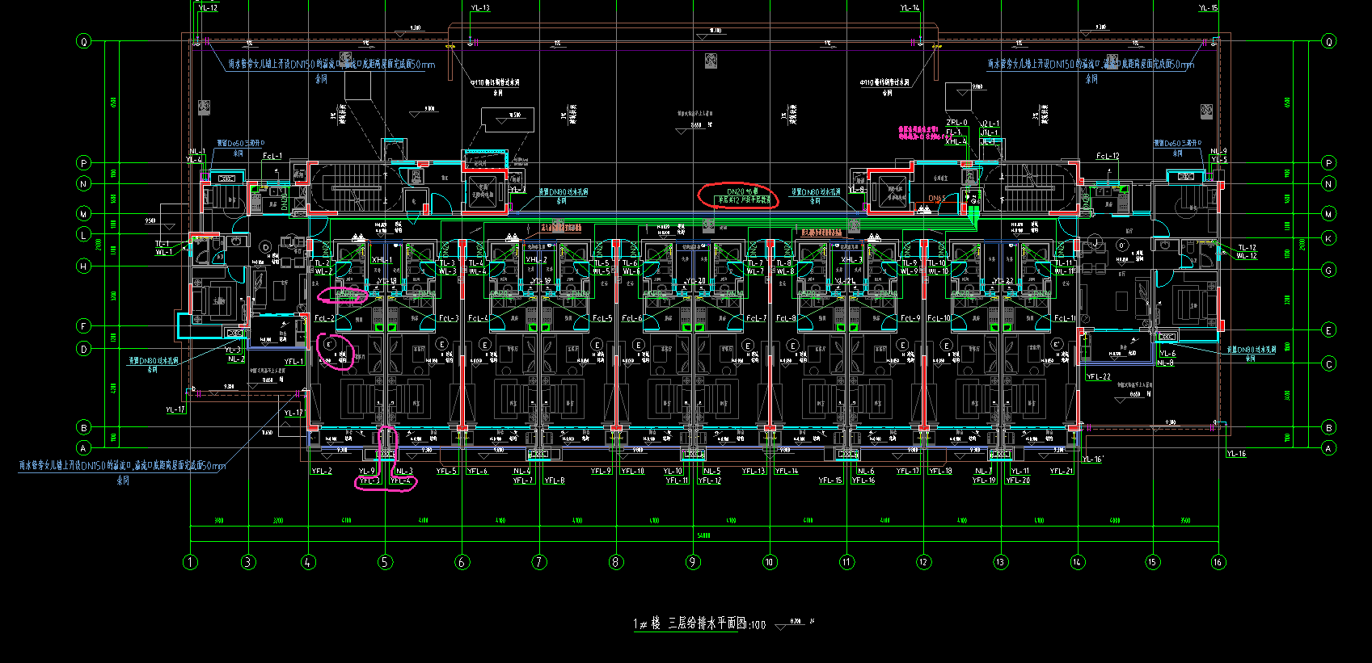Click grid axis bubble 14 at the bottom
Screen dimensions: 1372x663
(x=1078, y=562)
